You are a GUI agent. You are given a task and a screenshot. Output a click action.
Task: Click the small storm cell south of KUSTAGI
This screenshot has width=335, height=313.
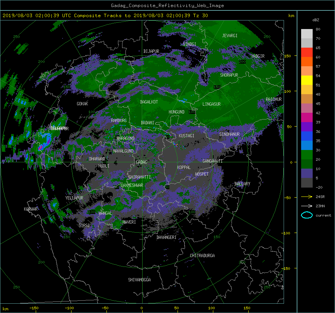pos(176,145)
